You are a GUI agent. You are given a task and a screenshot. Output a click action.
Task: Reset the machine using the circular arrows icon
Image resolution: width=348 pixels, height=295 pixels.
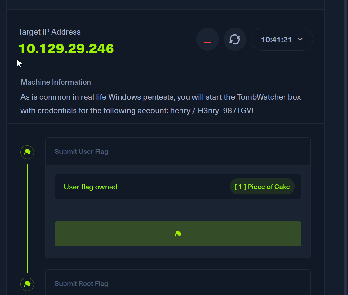(x=235, y=40)
